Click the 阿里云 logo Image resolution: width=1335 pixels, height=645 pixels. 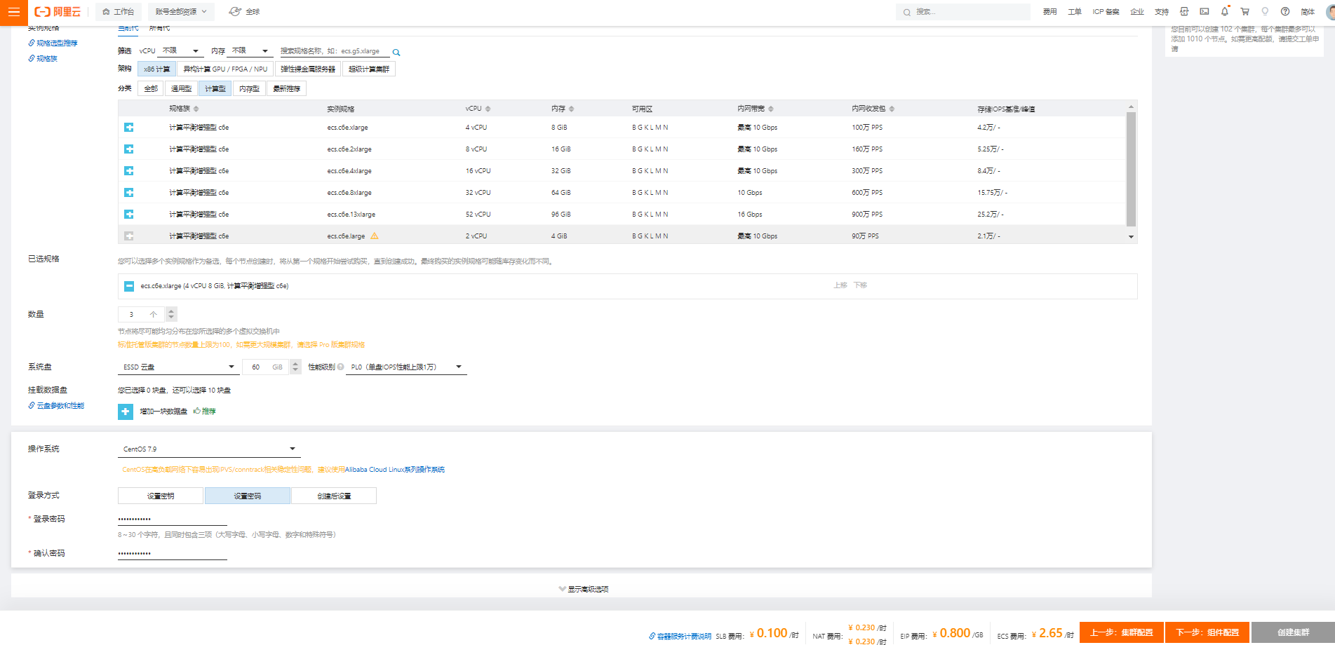[58, 12]
